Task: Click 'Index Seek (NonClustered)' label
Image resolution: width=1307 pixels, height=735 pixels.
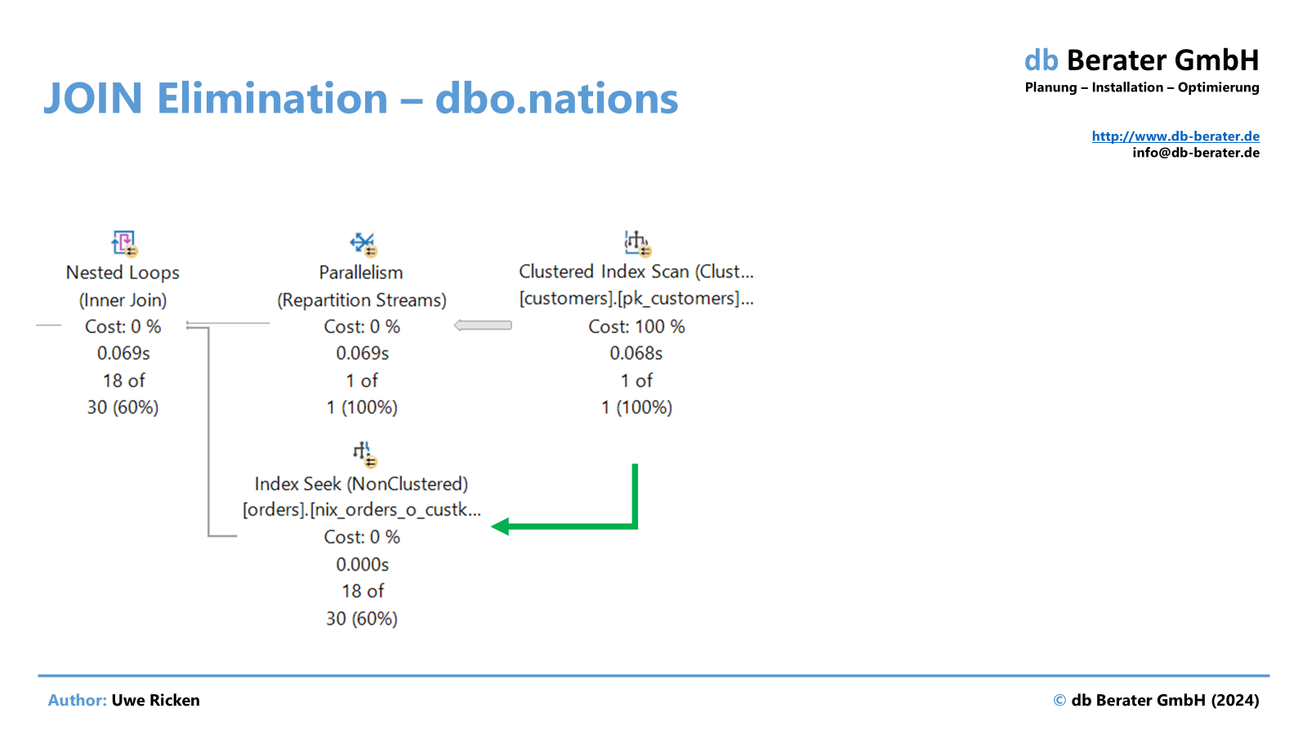Action: coord(361,484)
